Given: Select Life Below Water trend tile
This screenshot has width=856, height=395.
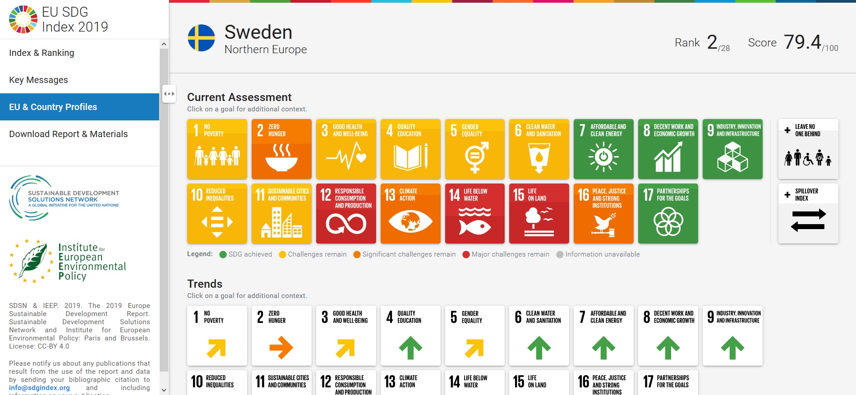Looking at the screenshot, I should tap(475, 382).
